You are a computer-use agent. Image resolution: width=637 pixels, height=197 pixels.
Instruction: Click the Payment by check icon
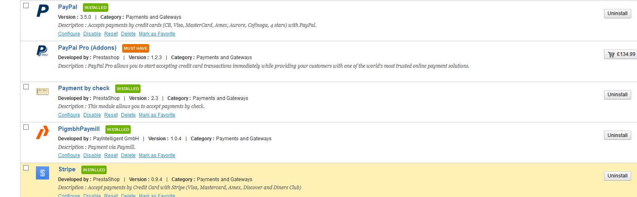42,91
